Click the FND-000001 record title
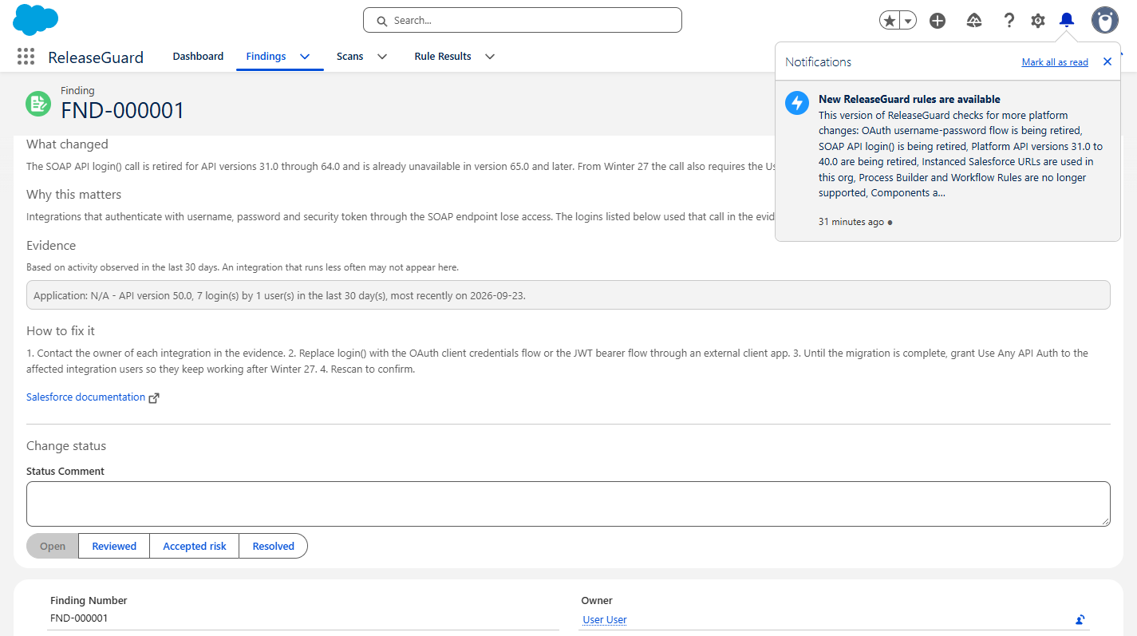1137x636 pixels. 123,111
